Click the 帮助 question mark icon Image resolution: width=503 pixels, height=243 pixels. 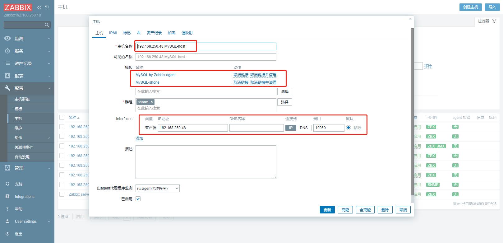[7, 209]
